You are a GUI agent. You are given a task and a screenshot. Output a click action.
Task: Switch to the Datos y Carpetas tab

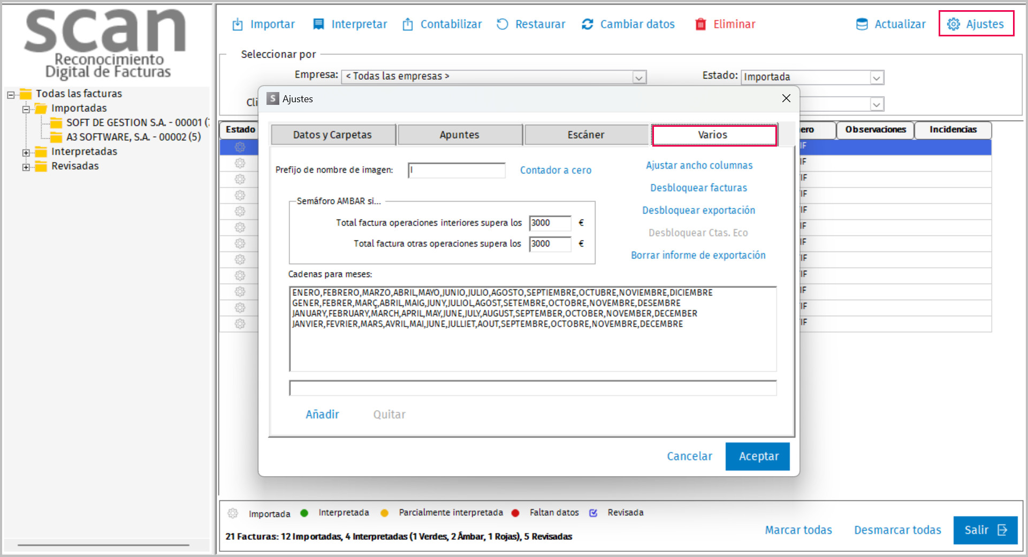click(333, 135)
